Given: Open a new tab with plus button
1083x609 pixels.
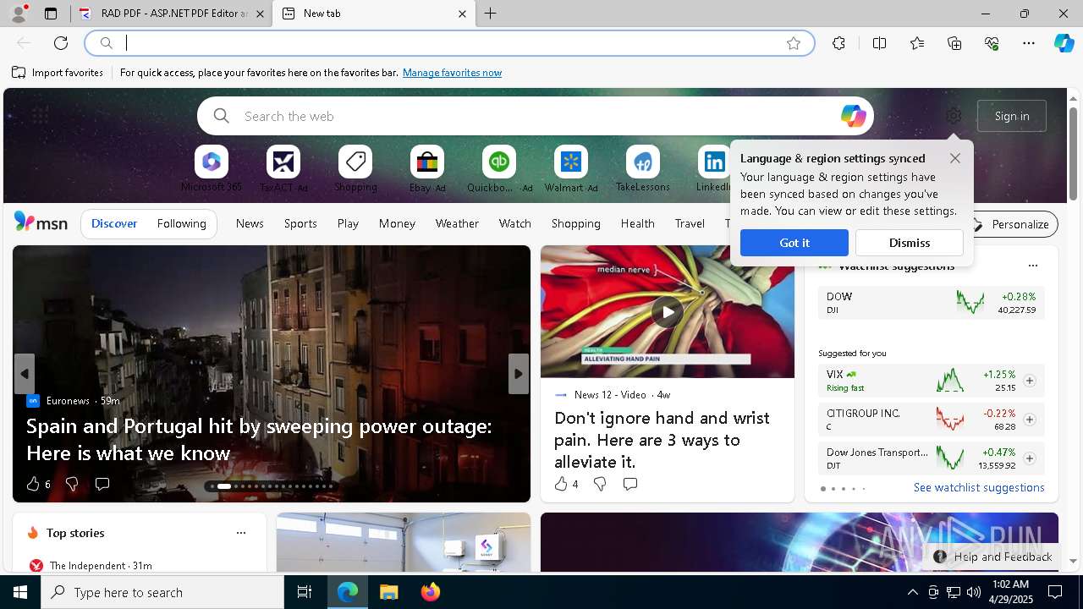Looking at the screenshot, I should [491, 14].
